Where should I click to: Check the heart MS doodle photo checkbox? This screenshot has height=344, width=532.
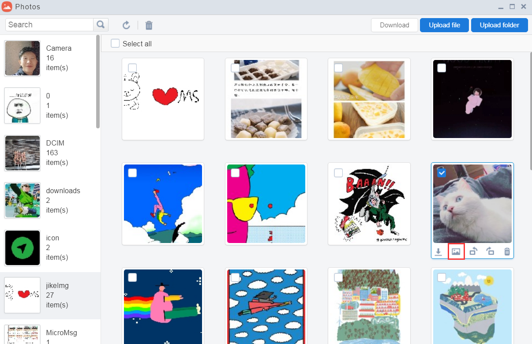[132, 68]
